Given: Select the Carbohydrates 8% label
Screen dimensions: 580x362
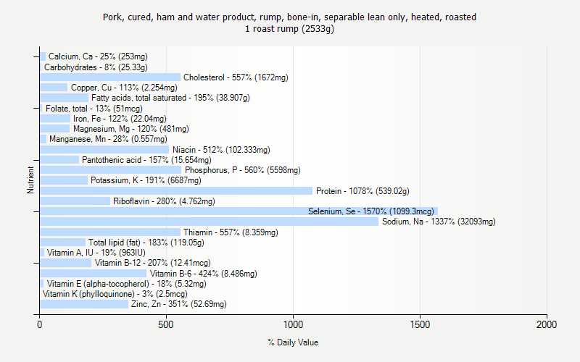Looking at the screenshot, I should click(x=96, y=67).
